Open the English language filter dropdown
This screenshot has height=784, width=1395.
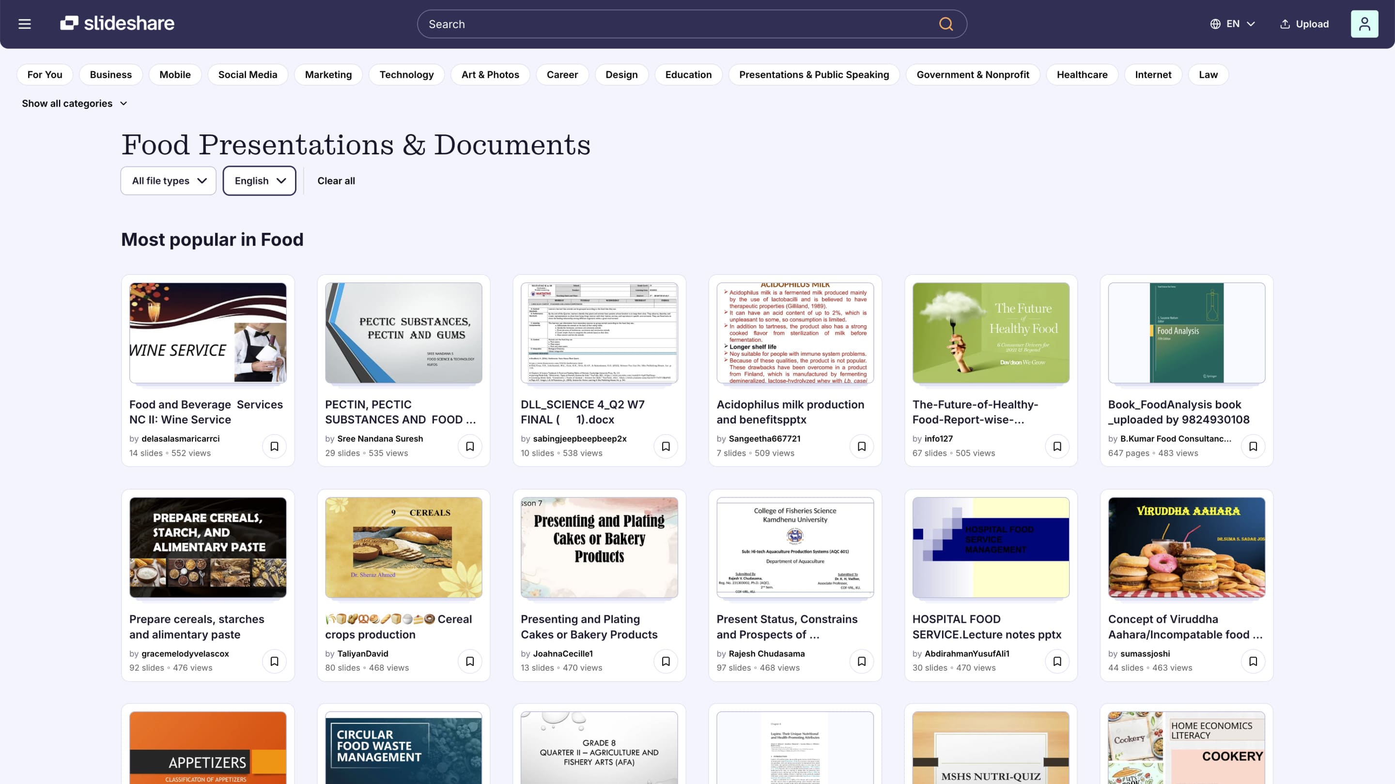point(259,181)
